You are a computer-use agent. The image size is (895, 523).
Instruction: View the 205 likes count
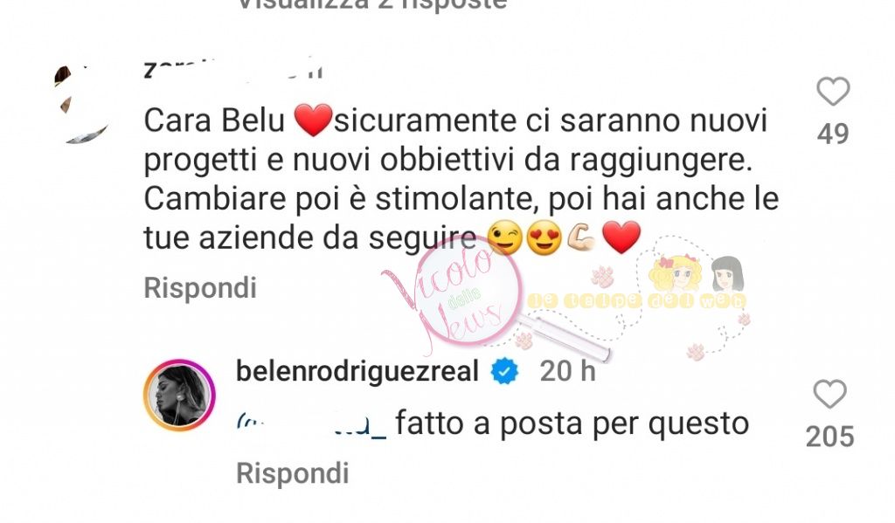(x=829, y=437)
